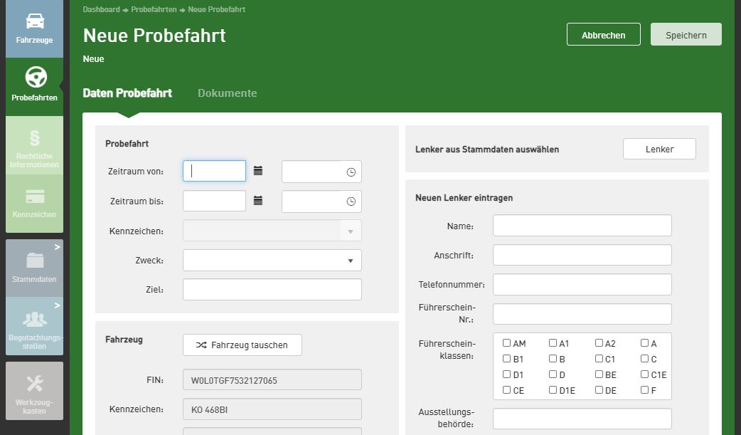Open the Fahrzeuge car icon in sidebar
Viewport: 741px width, 435px height.
point(34,21)
